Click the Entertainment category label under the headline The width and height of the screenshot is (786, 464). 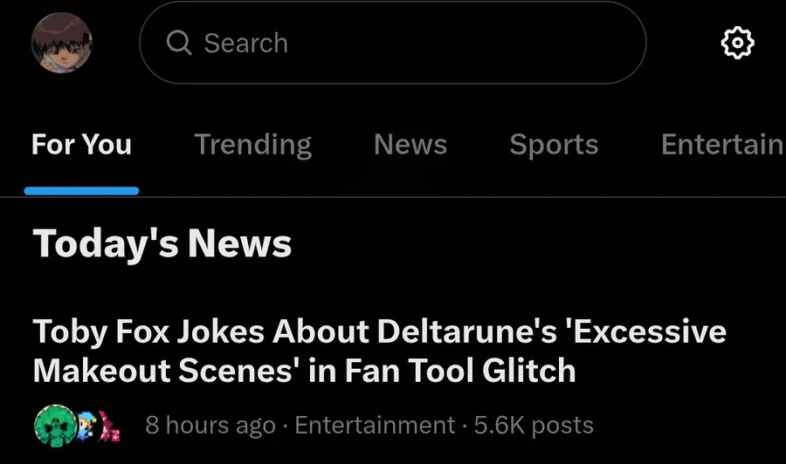click(375, 426)
